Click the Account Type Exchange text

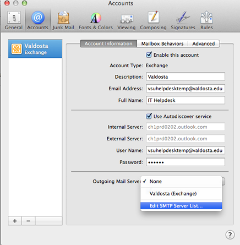pos(157,66)
